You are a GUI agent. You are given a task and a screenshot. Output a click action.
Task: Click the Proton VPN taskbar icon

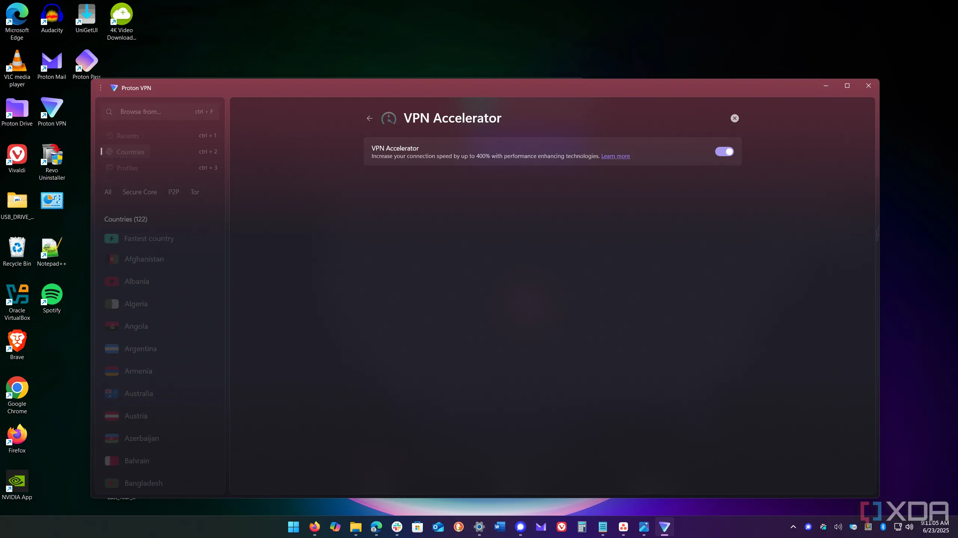point(664,527)
